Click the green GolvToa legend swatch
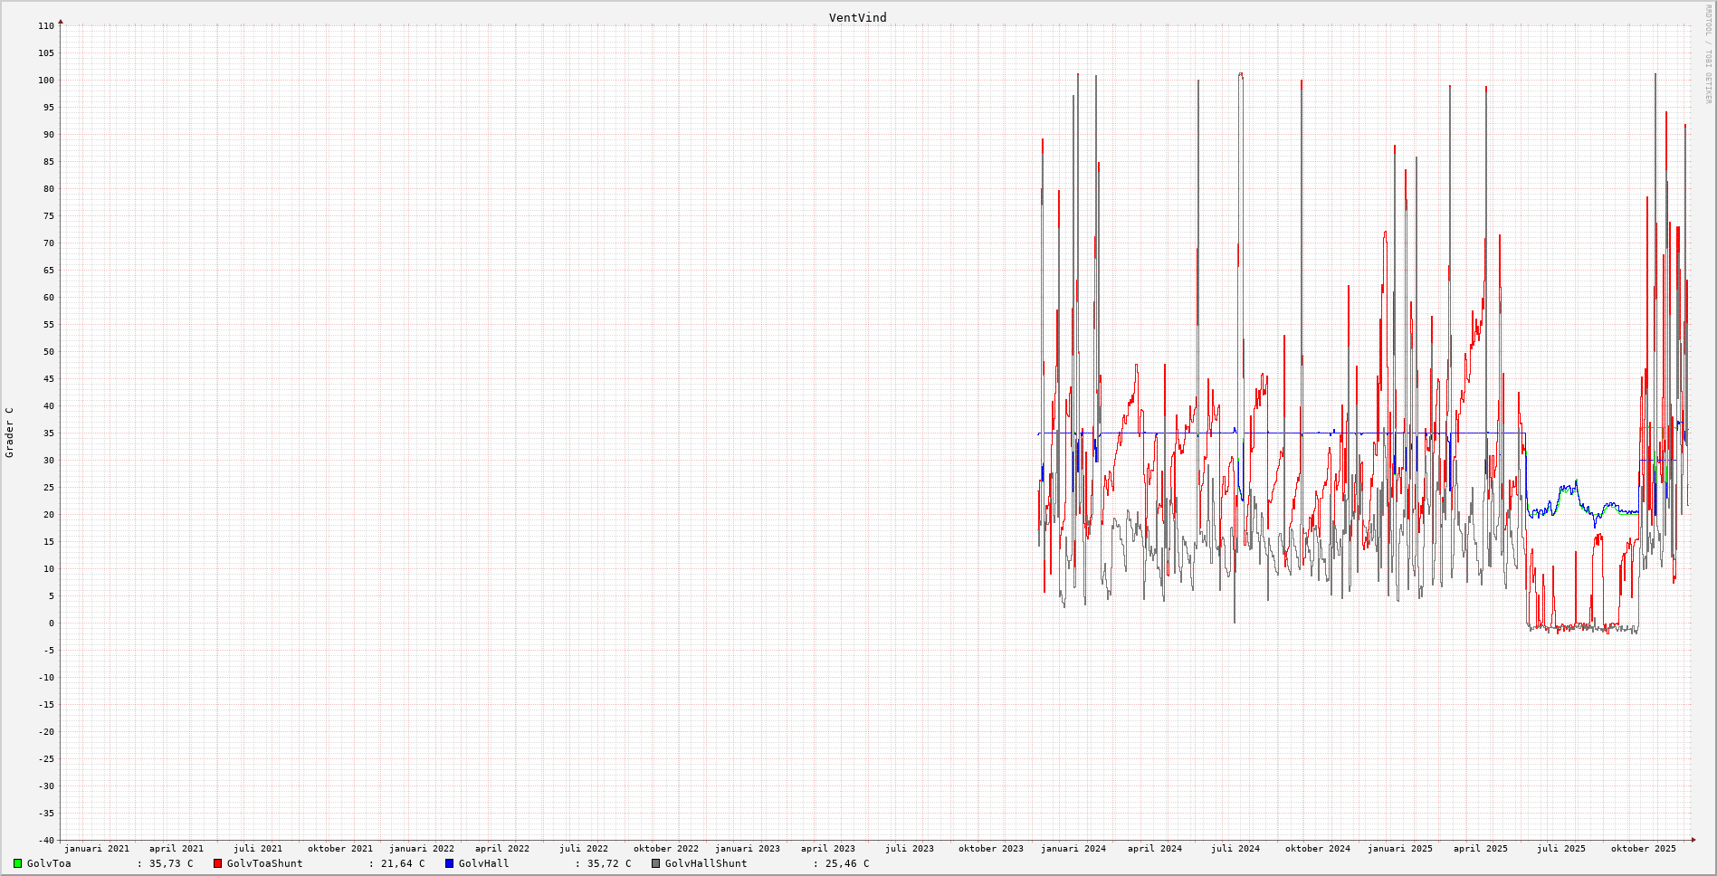The height and width of the screenshot is (876, 1717). click(x=17, y=863)
